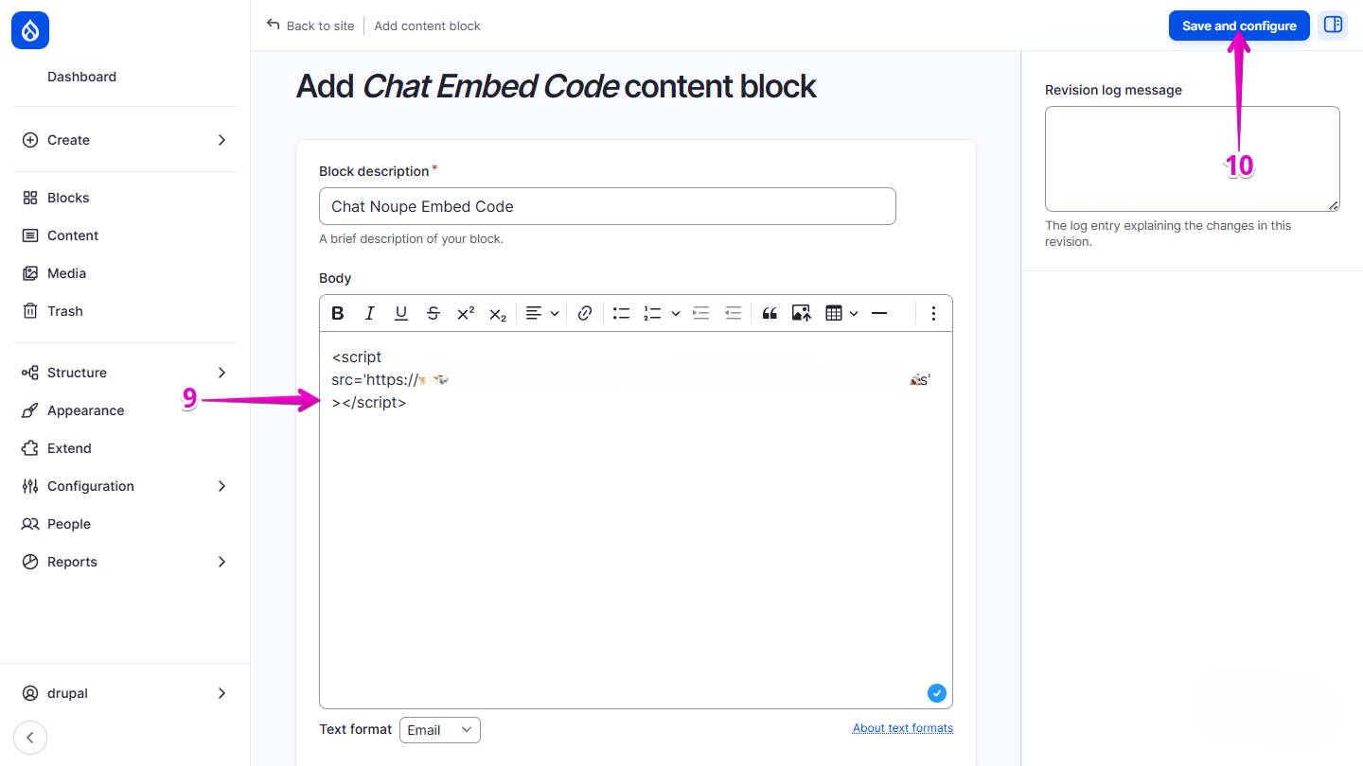Image resolution: width=1363 pixels, height=766 pixels.
Task: Select the Bold formatting icon
Action: point(338,312)
